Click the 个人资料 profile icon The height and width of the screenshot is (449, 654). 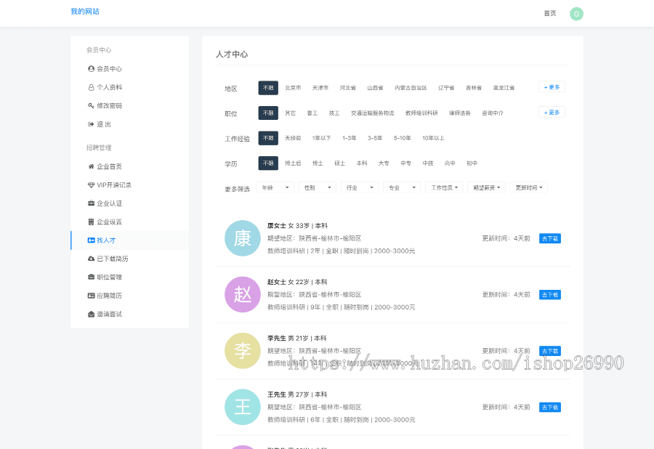(x=91, y=87)
